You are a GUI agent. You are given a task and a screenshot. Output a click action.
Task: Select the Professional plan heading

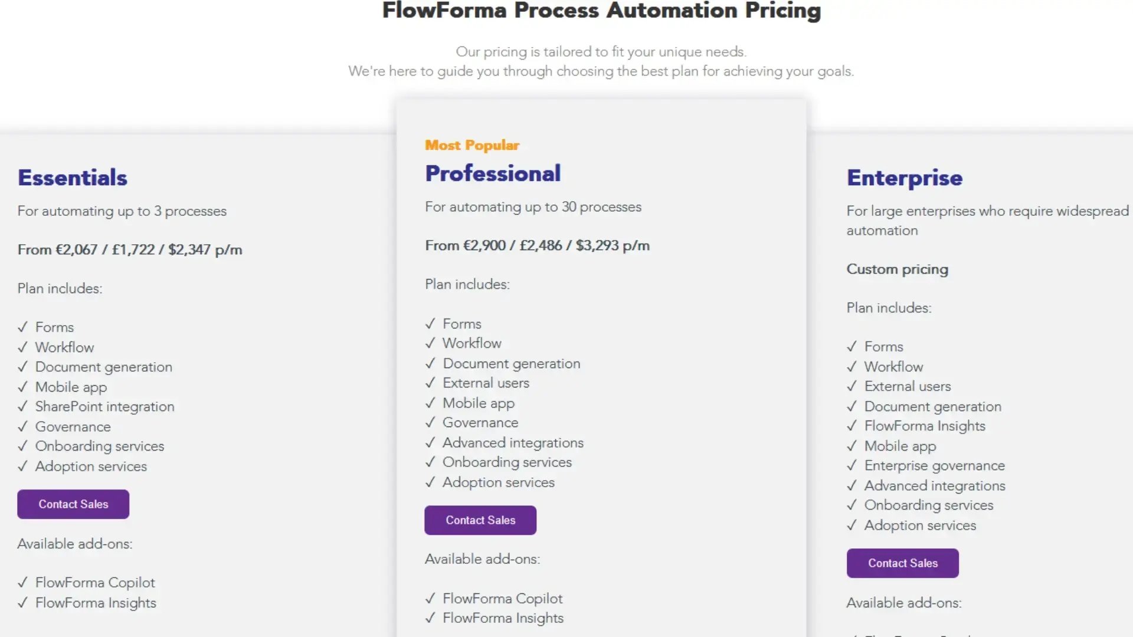pos(493,172)
